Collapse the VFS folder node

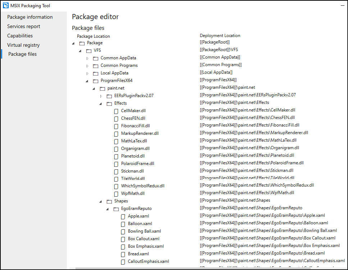coord(80,51)
